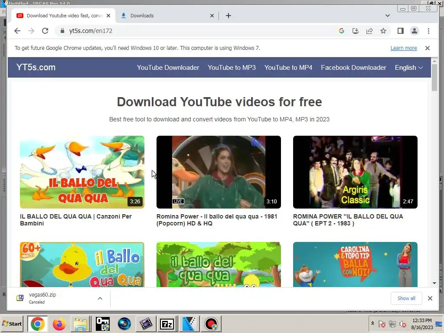Expand vegas60.zip download options chevron
Viewport: 444px width, 333px height.
click(x=100, y=298)
